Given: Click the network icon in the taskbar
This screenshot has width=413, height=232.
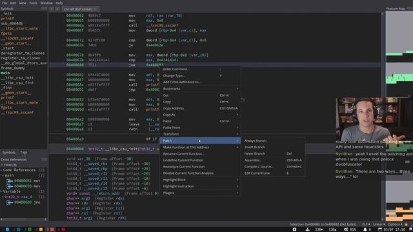Looking at the screenshot, I should [x=307, y=229].
